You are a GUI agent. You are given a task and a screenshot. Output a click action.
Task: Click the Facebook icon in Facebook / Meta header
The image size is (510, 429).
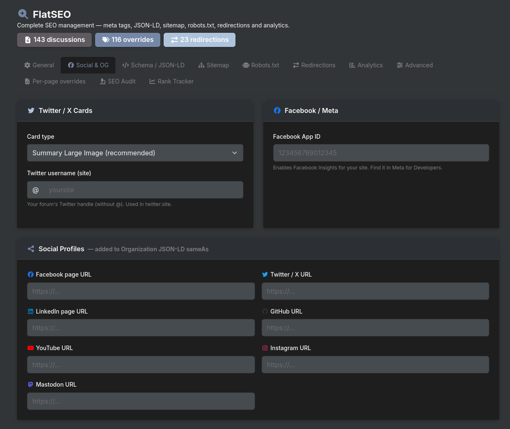pos(277,110)
